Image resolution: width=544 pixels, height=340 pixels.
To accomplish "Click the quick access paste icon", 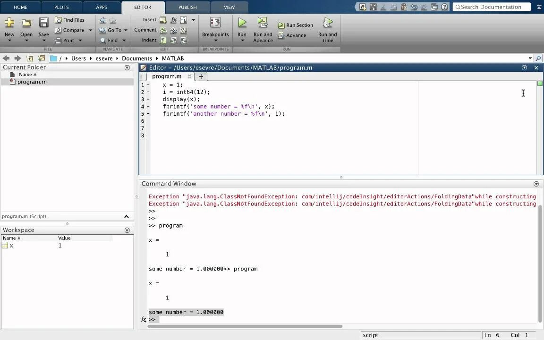I will point(404,7).
